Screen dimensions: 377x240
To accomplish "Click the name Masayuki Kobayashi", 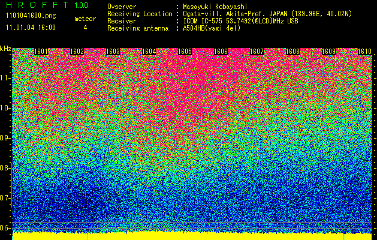I will (215, 7).
